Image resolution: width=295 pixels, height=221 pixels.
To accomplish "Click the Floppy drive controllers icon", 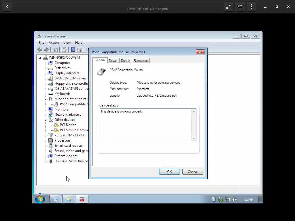I will pos(51,83).
